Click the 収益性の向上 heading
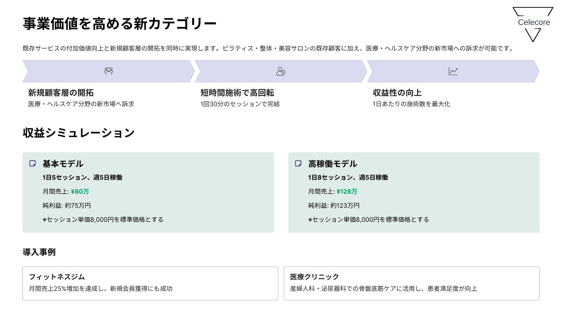 [x=397, y=93]
